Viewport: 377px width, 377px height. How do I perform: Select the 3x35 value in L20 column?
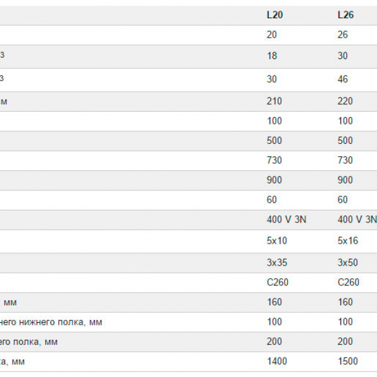(277, 262)
